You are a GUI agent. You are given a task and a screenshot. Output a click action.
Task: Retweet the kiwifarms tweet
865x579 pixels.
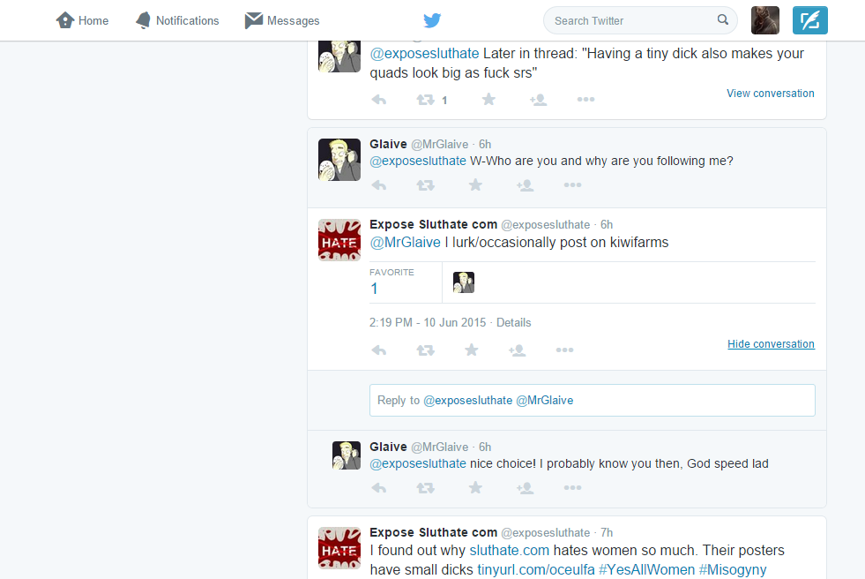pos(425,350)
